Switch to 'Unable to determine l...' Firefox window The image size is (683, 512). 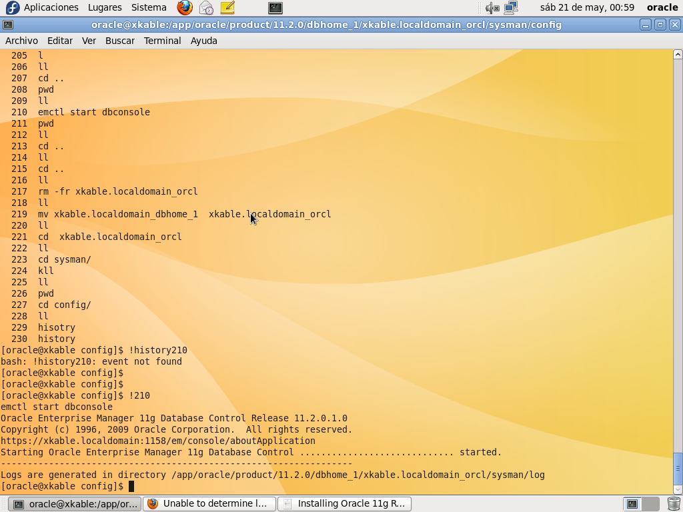[209, 504]
